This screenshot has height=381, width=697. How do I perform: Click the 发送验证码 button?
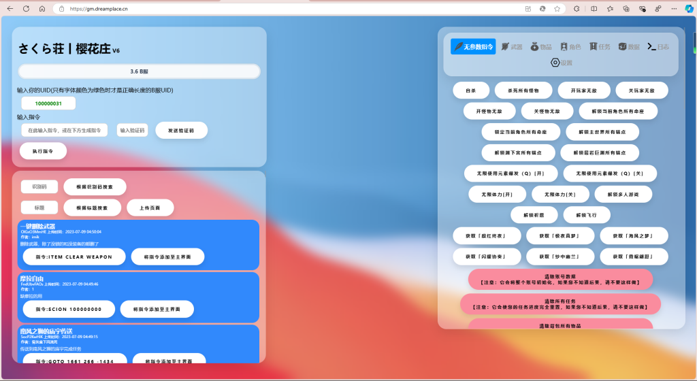tap(181, 131)
